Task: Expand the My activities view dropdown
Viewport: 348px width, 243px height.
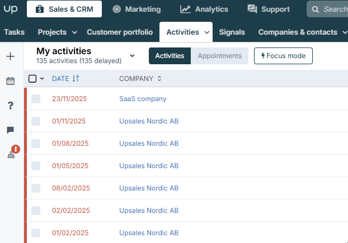Action: click(x=132, y=56)
